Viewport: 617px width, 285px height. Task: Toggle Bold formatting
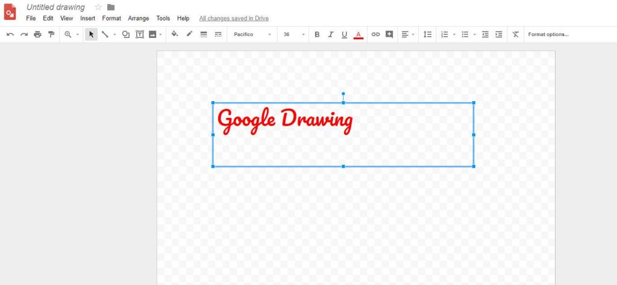317,34
